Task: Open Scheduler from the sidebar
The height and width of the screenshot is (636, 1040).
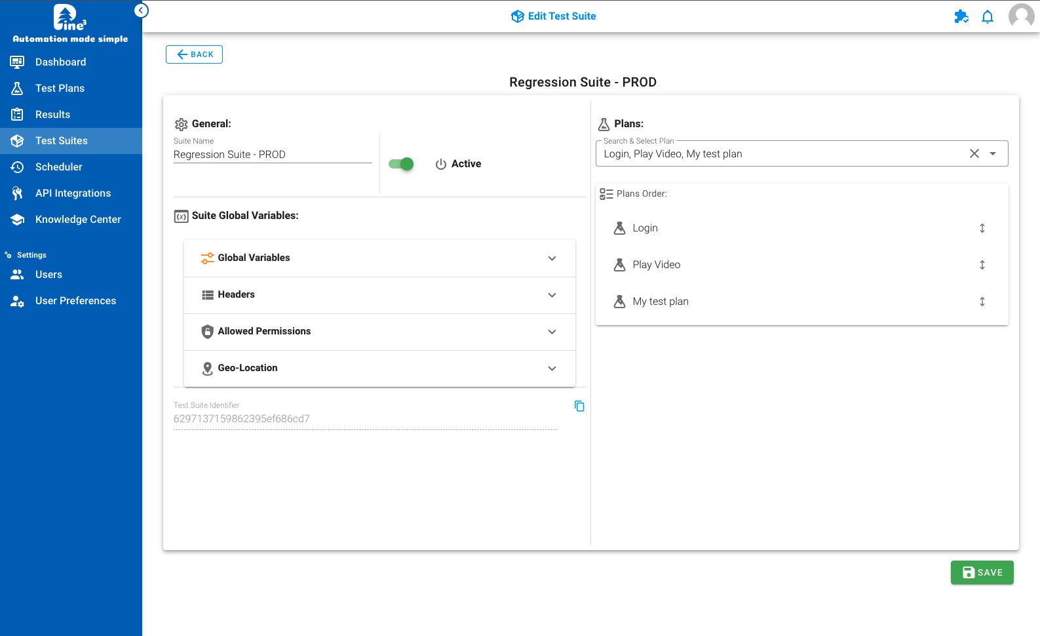Action: click(59, 167)
